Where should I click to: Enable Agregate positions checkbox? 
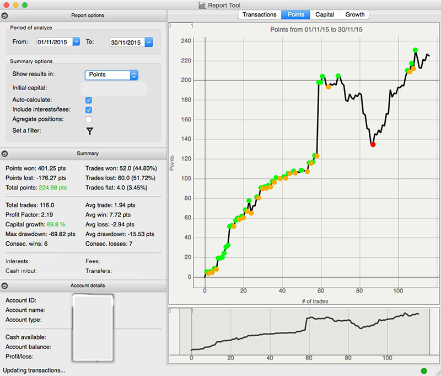(x=88, y=119)
